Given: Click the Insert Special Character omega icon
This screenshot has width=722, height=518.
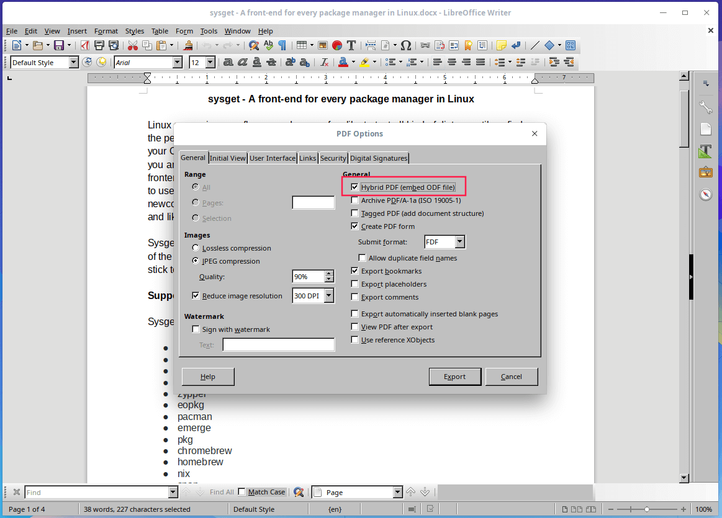Looking at the screenshot, I should [x=405, y=45].
